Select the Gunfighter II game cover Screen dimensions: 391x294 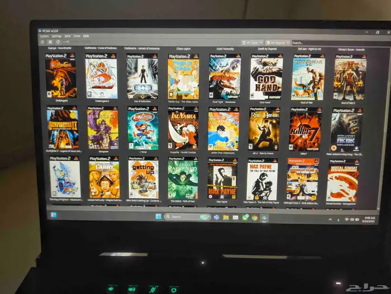63,128
